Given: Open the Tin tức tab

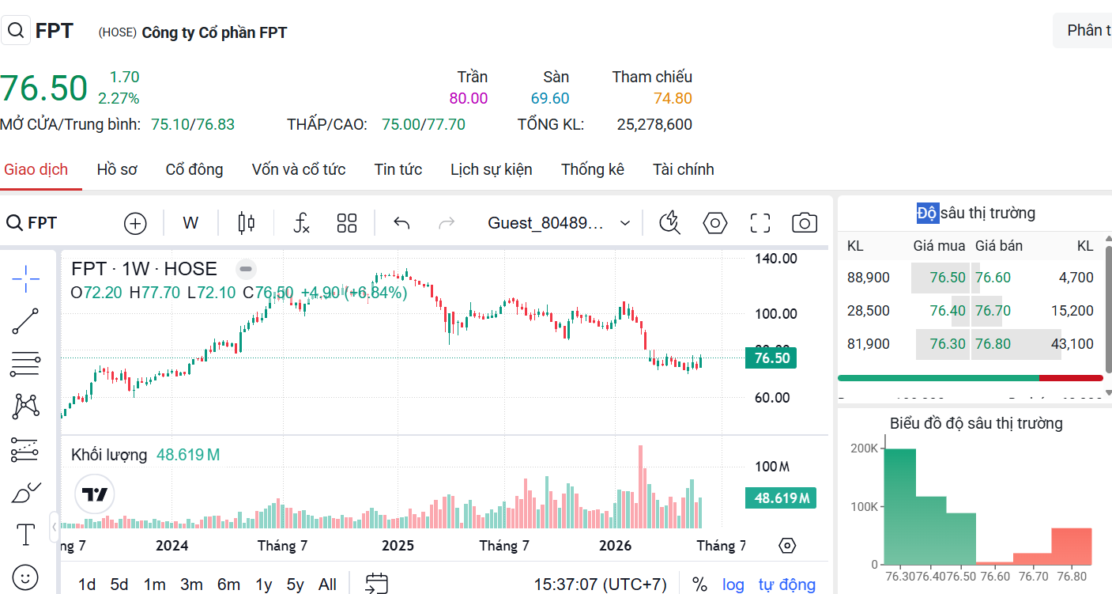Looking at the screenshot, I should (398, 169).
